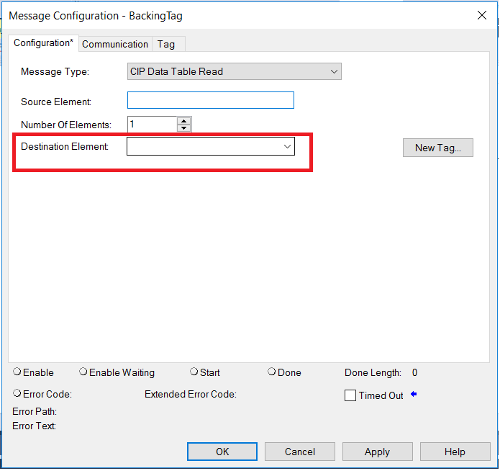The image size is (500, 471).
Task: Open the Tag tab
Action: click(x=166, y=44)
